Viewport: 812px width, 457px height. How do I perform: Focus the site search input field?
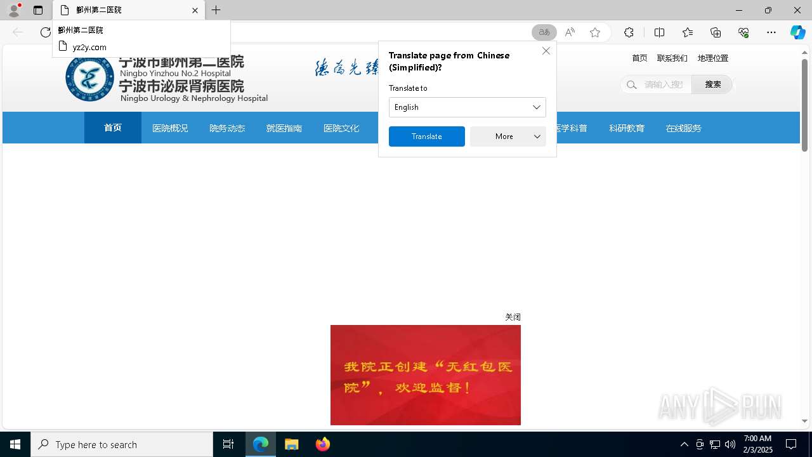(x=664, y=84)
